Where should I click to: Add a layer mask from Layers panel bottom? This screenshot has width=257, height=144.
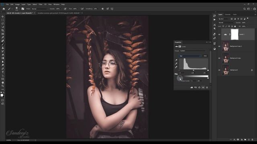pyautogui.click(x=238, y=140)
